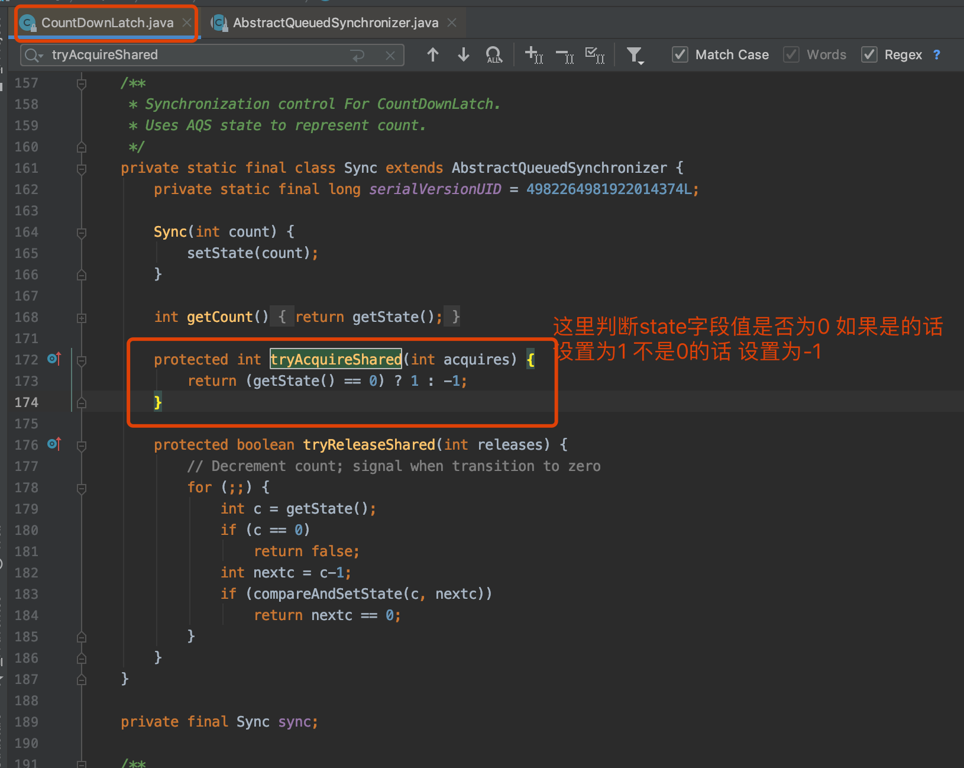Toggle the Regex checkbox
Screen dimensions: 964x768
(869, 55)
